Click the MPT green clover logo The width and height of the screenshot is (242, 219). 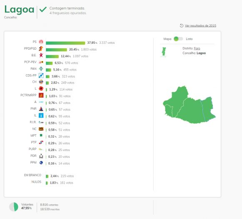[41, 136]
